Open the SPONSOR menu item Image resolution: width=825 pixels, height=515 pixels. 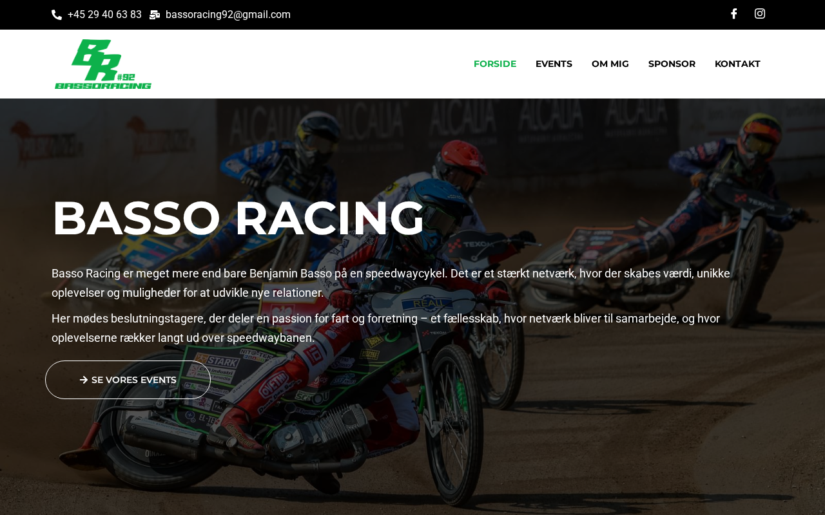point(672,64)
